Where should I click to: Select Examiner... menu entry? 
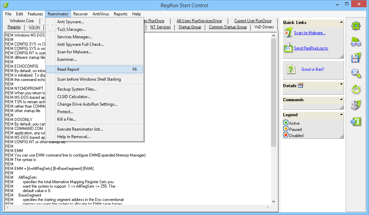(x=95, y=59)
